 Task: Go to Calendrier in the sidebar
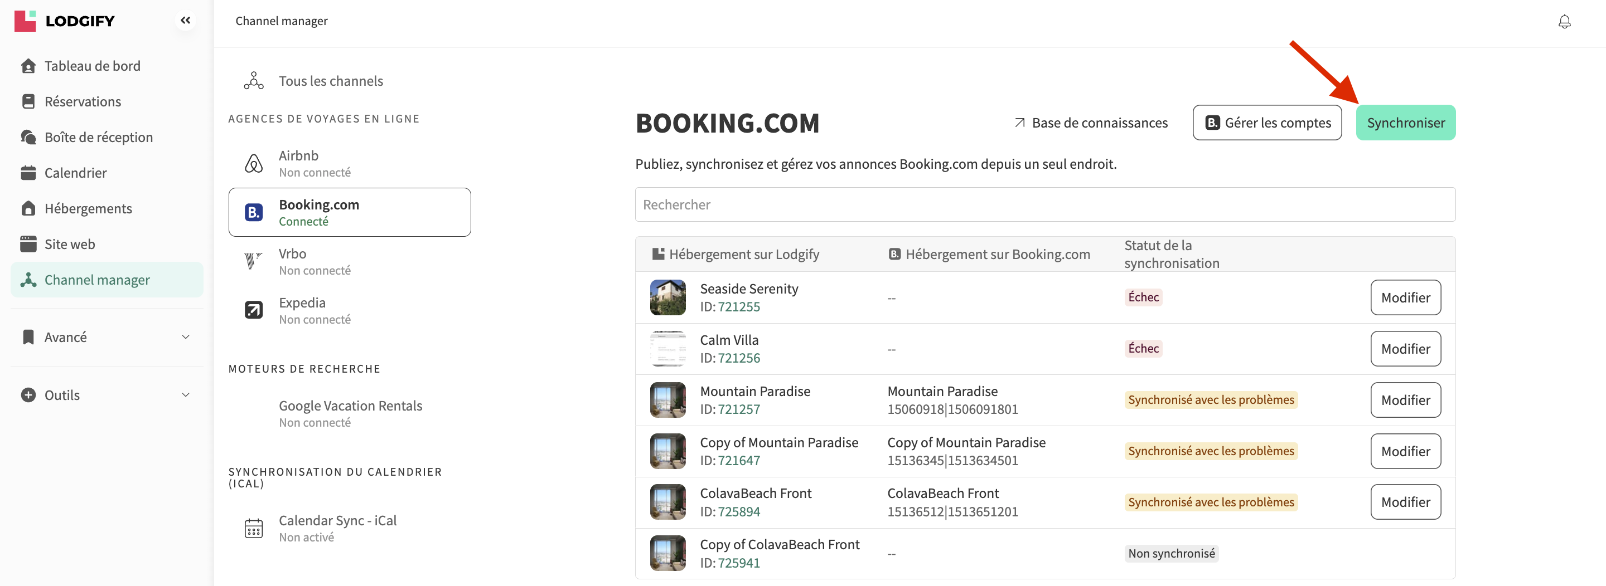coord(75,173)
